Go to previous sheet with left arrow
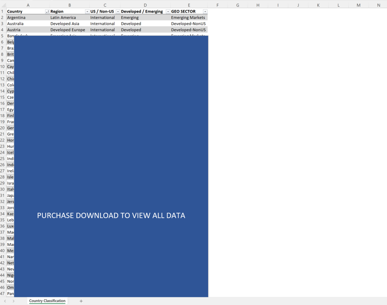 point(5,301)
